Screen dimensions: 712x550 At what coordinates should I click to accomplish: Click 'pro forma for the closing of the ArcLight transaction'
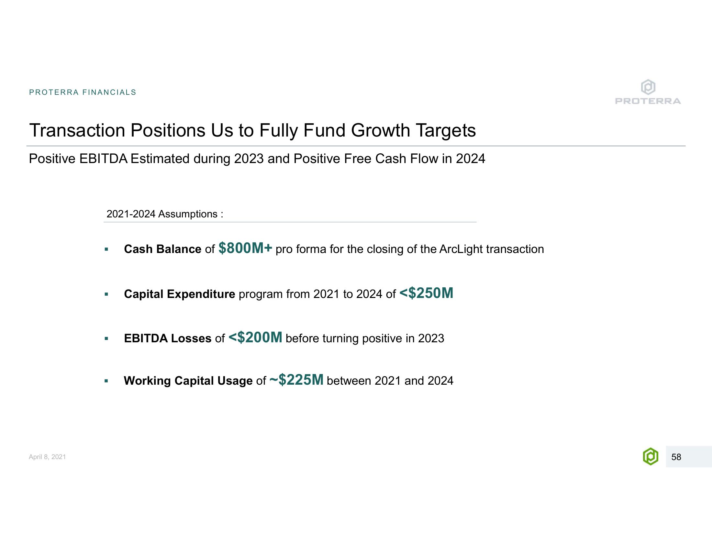coord(410,249)
